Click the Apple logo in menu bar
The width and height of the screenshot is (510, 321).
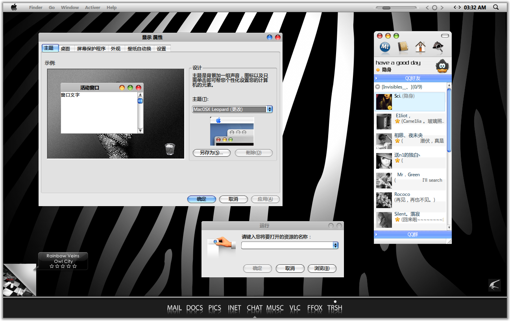coord(14,7)
